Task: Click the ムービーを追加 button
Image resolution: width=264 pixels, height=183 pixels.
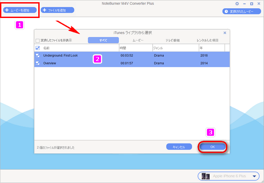Action: click(20, 10)
